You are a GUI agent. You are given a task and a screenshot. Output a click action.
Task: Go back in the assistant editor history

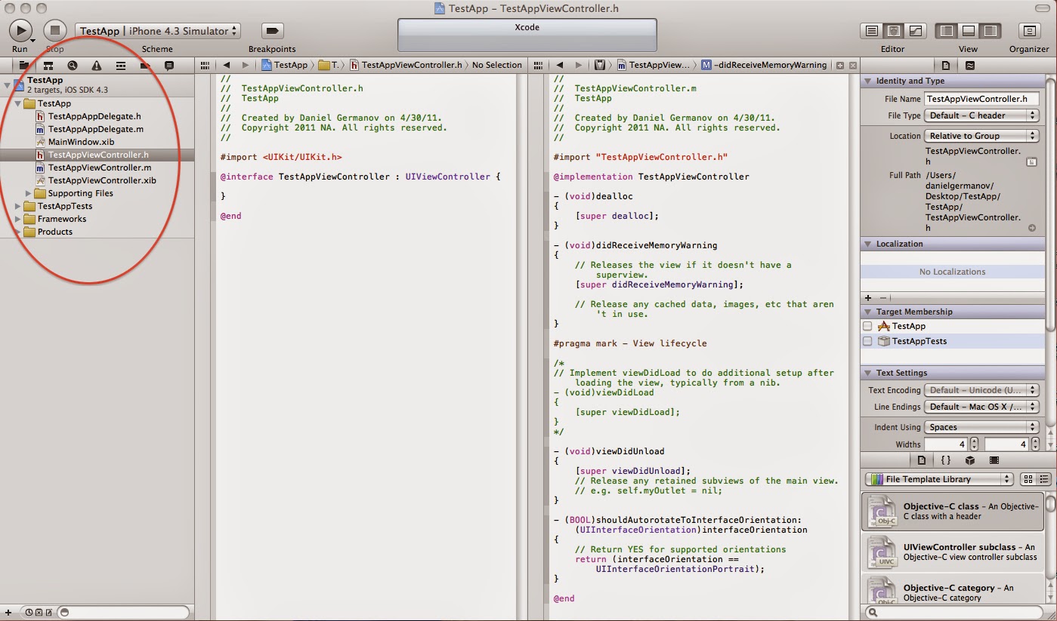(x=560, y=66)
